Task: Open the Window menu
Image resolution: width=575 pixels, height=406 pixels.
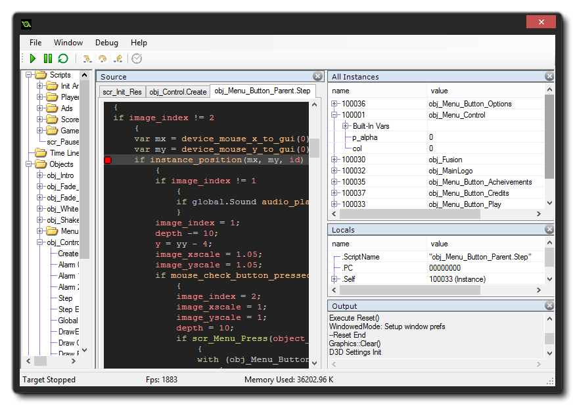Action: [x=68, y=43]
